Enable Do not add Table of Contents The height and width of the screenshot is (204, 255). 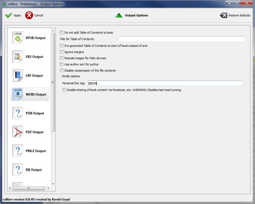point(62,33)
